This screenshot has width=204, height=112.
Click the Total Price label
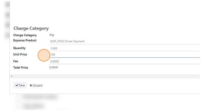coord(21,67)
